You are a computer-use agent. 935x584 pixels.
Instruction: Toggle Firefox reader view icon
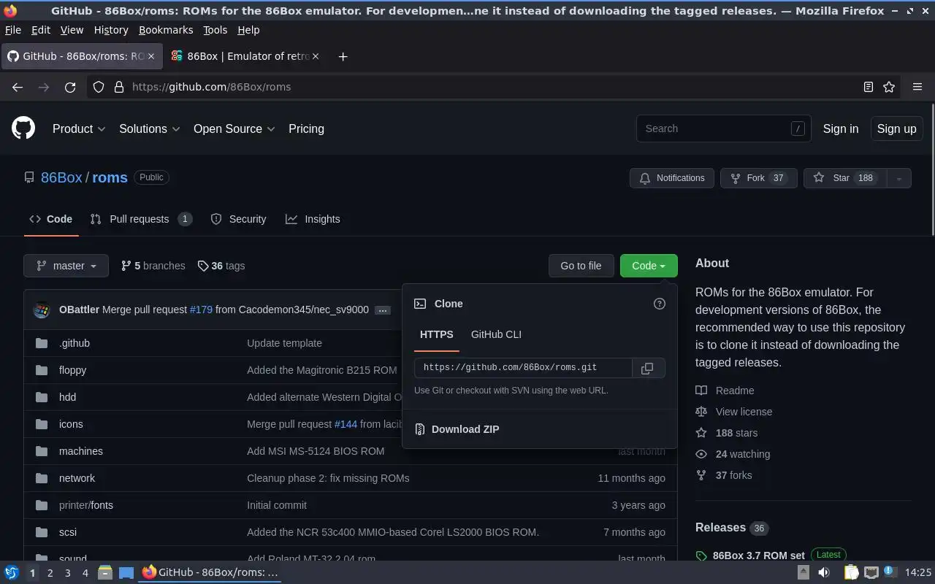[x=868, y=87]
